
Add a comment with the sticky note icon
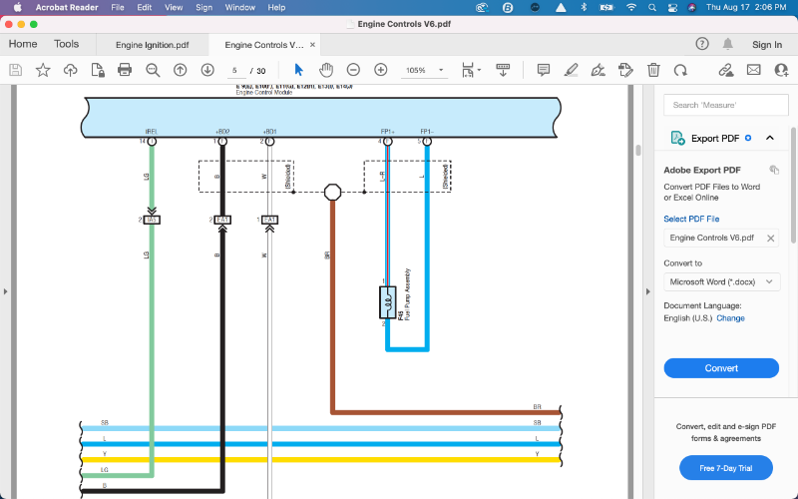[544, 70]
